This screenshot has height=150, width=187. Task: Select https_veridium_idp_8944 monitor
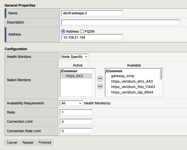pos(132,92)
